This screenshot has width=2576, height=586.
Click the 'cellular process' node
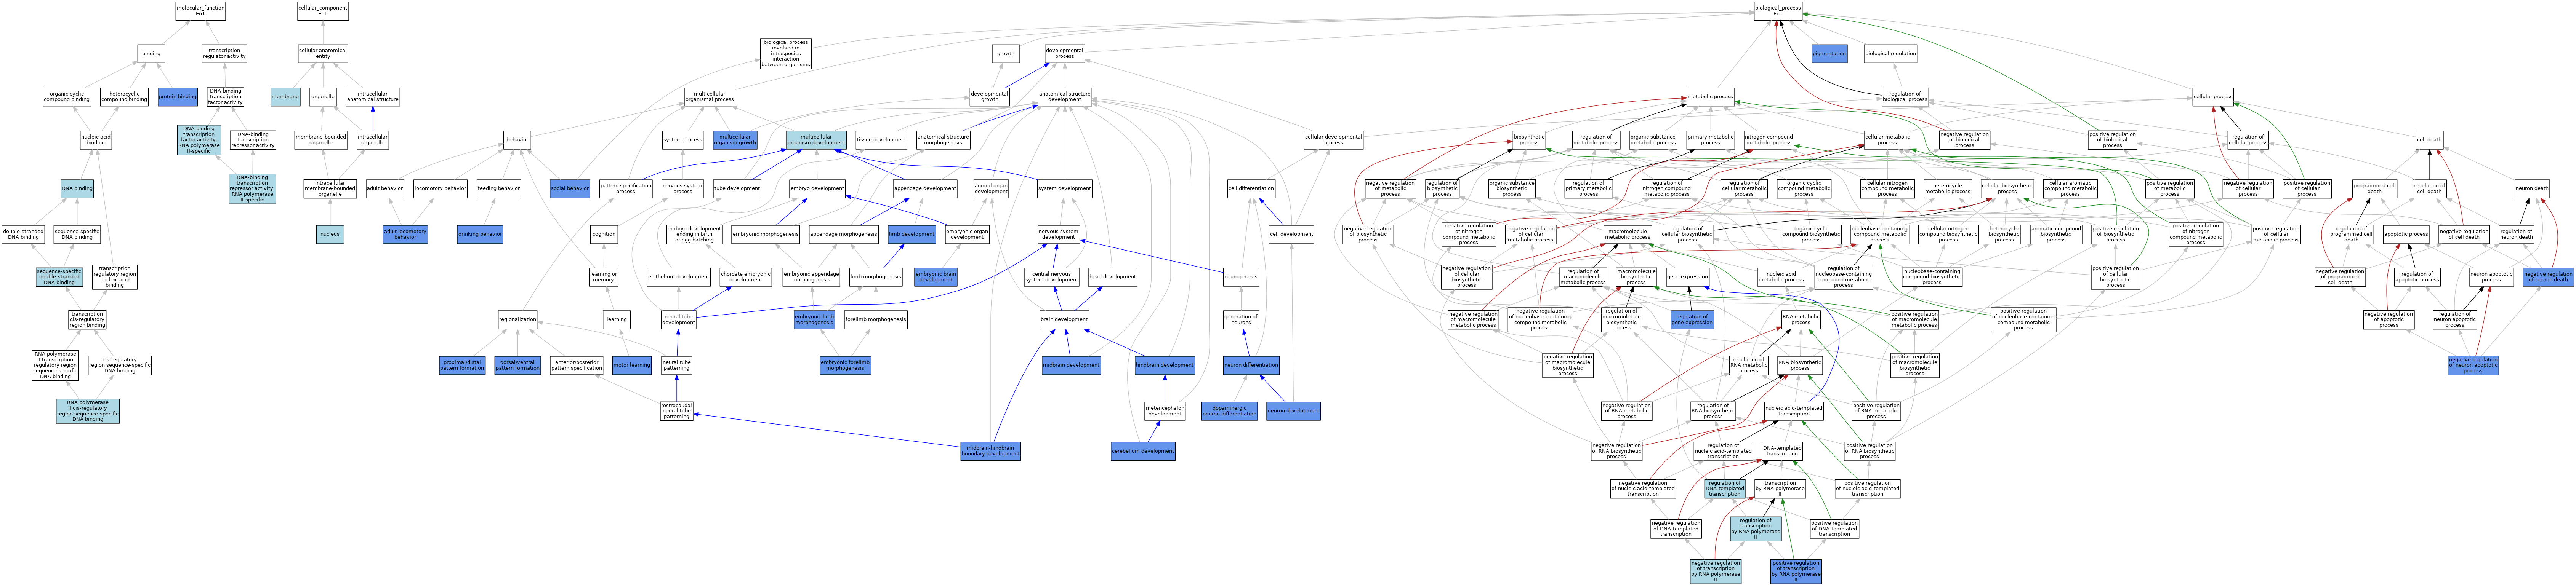(x=2213, y=97)
